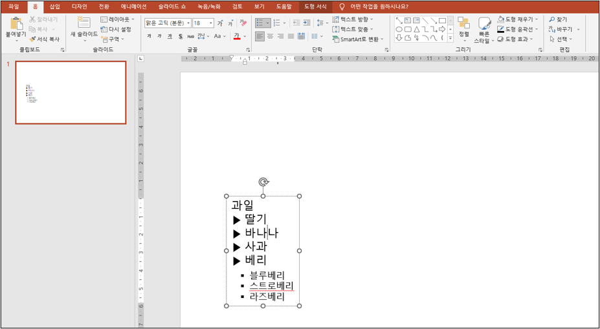Clear all formatting with eraser icon
The height and width of the screenshot is (329, 600).
243,23
